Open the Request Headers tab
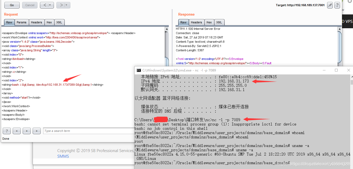 pos(36,22)
